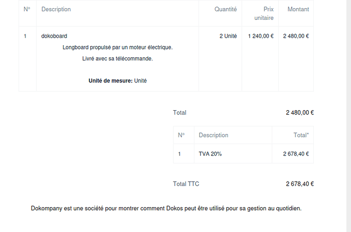
Task: Select the 2 480,00 € Montant cell in item row
Action: pos(296,36)
